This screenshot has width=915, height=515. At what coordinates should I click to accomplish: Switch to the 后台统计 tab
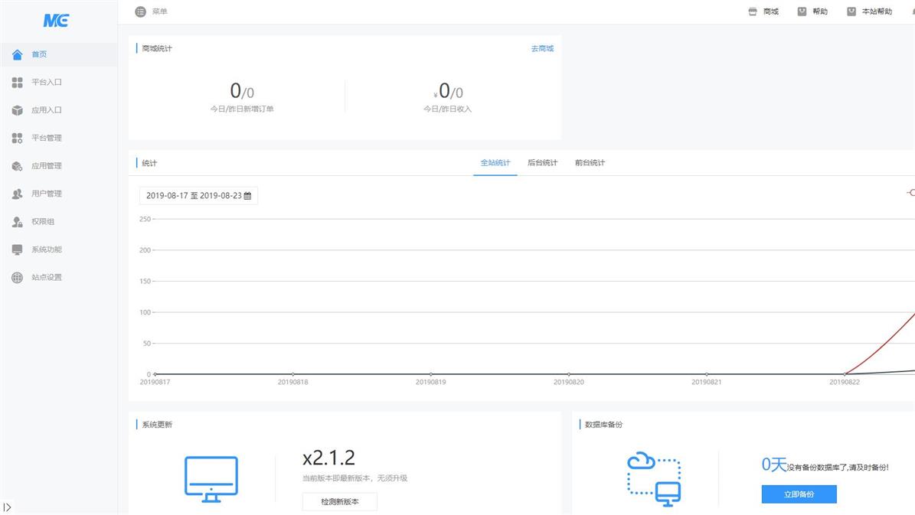pos(542,163)
